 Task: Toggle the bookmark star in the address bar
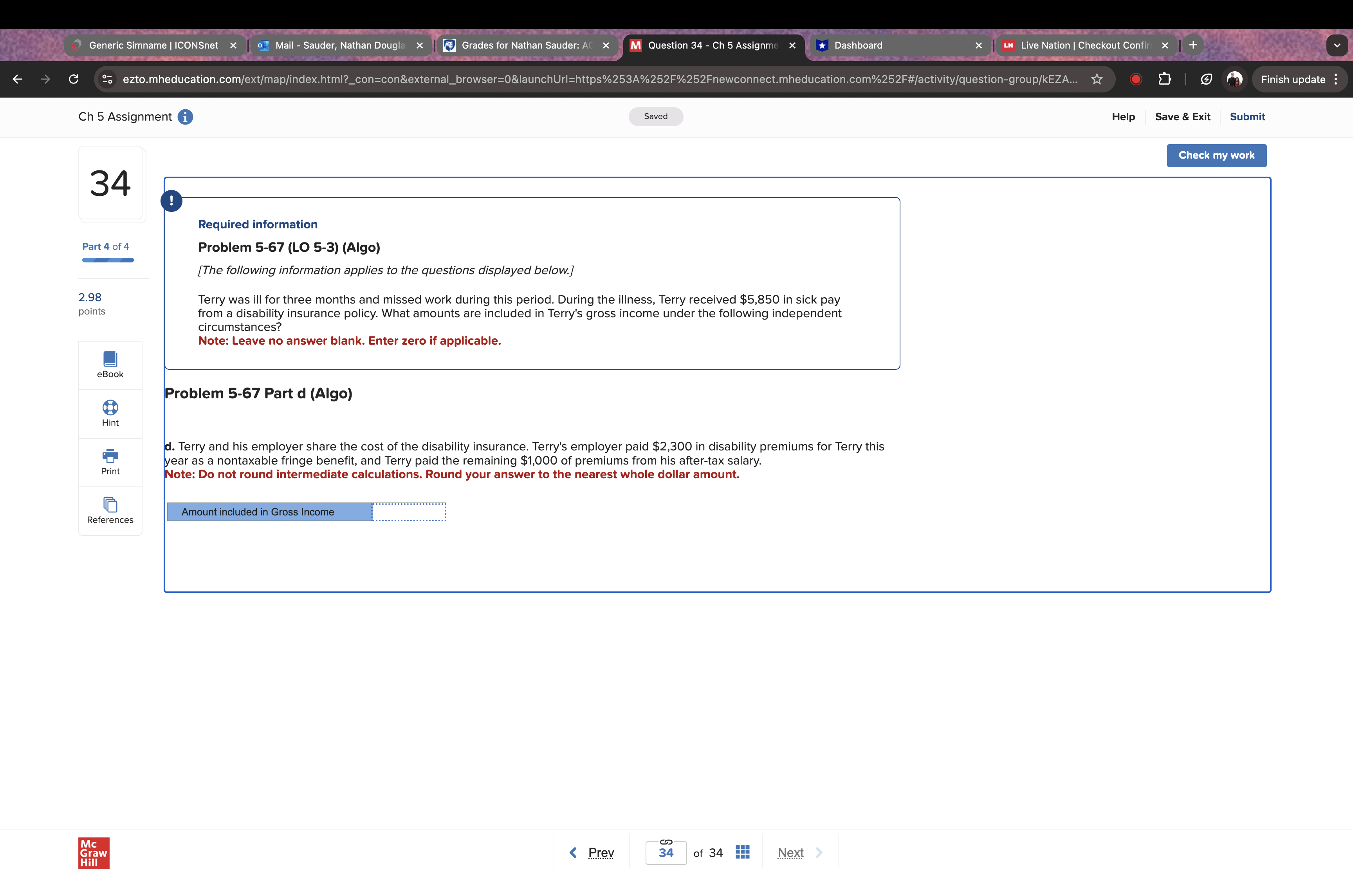(x=1096, y=80)
